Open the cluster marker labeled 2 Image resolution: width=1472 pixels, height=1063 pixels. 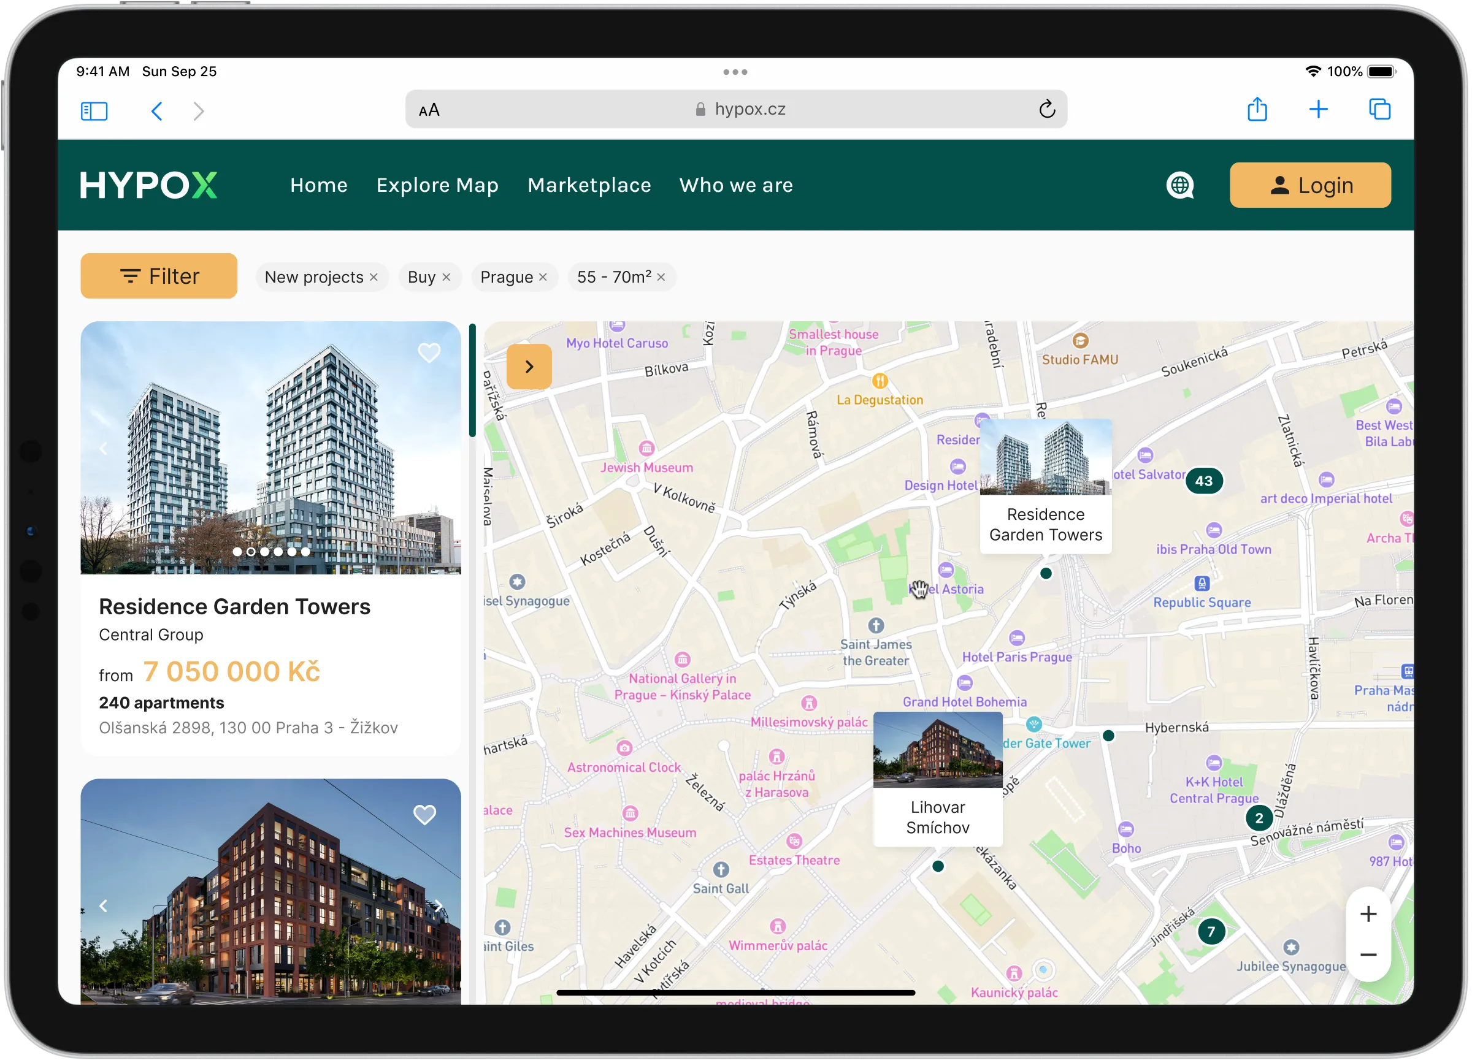1260,819
